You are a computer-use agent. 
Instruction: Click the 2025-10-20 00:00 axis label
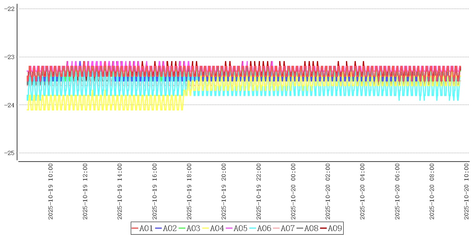tap(293, 192)
